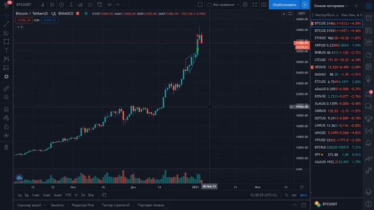Image resolution: width=374 pixels, height=210 pixels.
Task: Open the hamburger main menu
Action: coord(6,5)
